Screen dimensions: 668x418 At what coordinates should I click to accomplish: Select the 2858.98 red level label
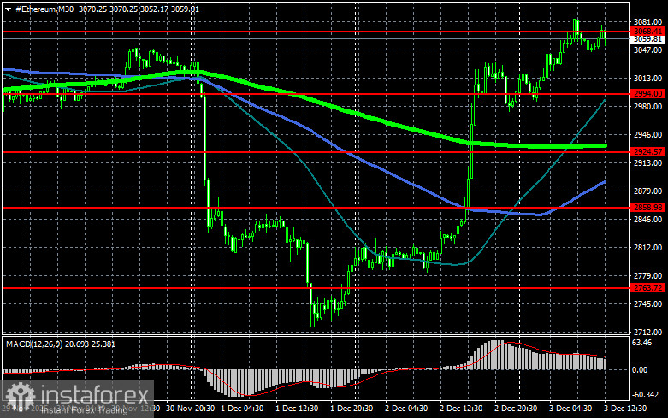[x=648, y=208]
